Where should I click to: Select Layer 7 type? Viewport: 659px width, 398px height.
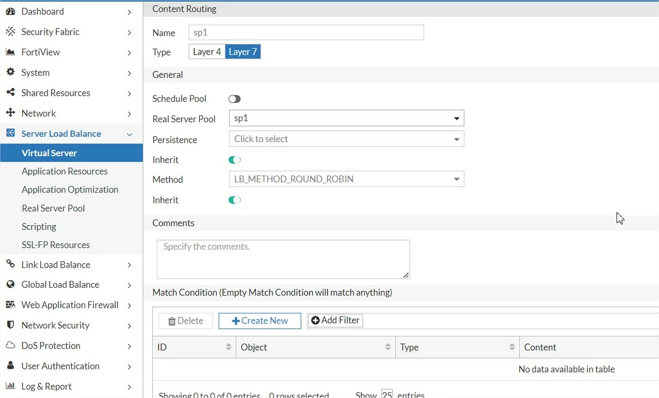click(x=243, y=52)
